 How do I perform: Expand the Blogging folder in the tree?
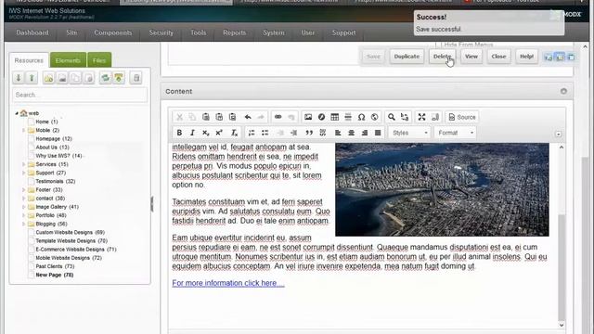[x=23, y=224]
